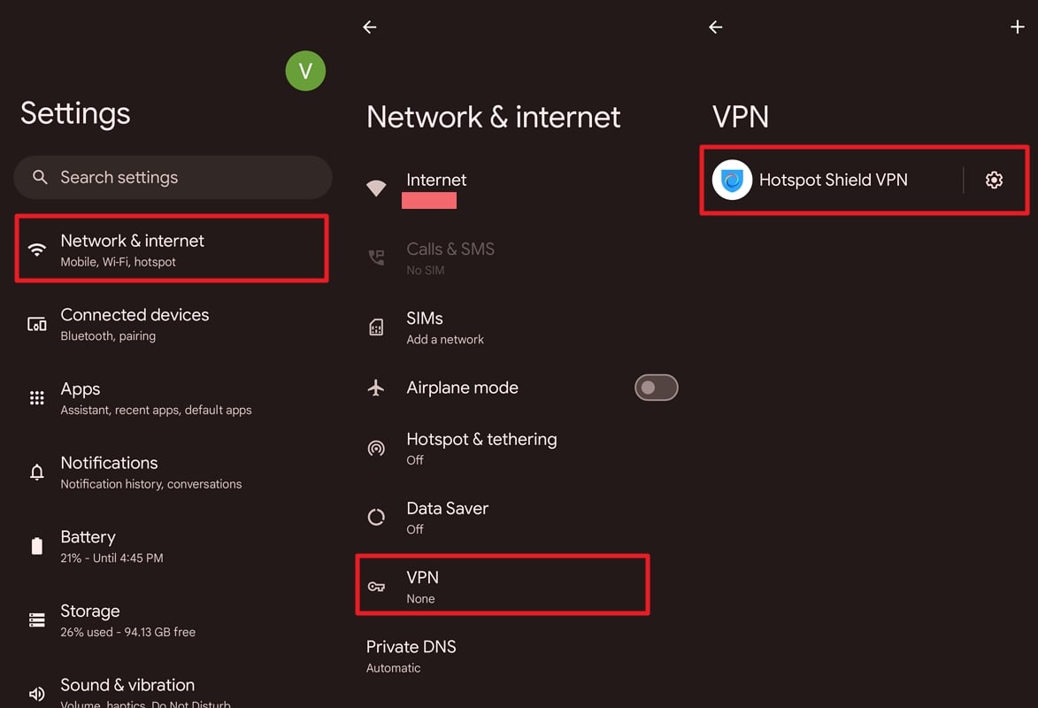This screenshot has height=708, width=1038.
Task: Add a VPN profile with the plus icon
Action: coord(1018,27)
